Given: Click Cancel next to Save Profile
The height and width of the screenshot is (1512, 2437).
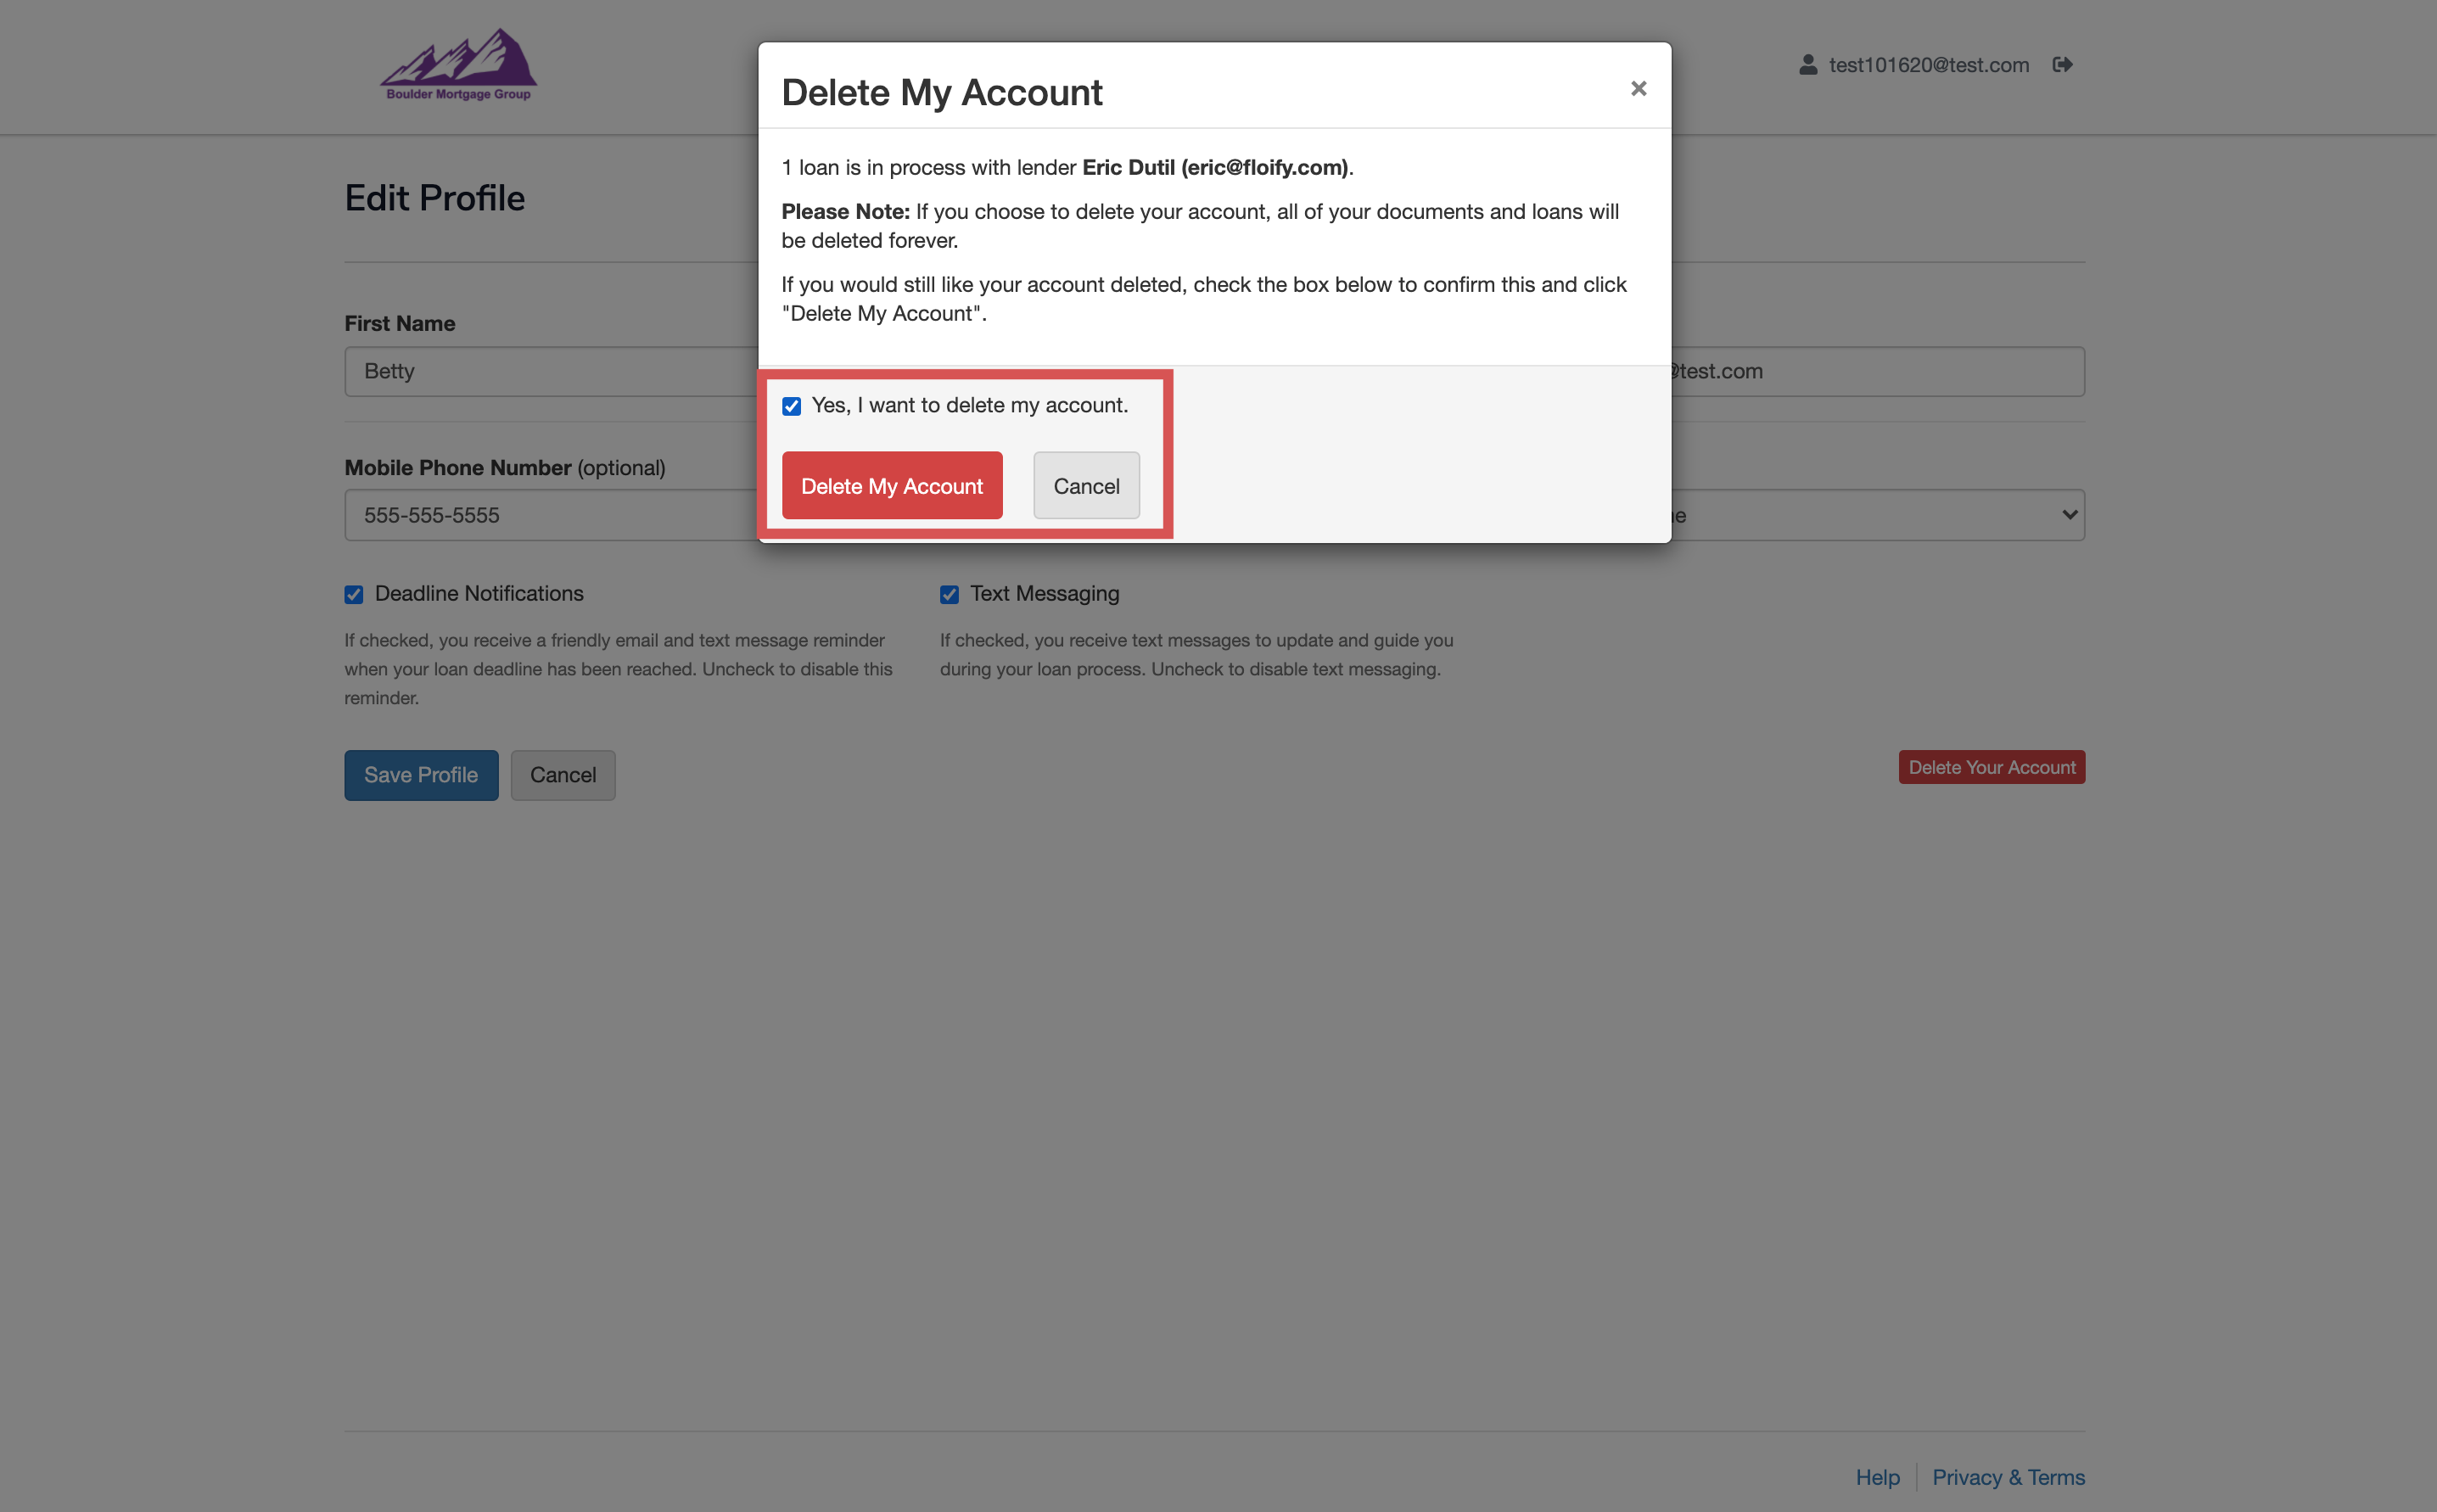Looking at the screenshot, I should pos(562,775).
